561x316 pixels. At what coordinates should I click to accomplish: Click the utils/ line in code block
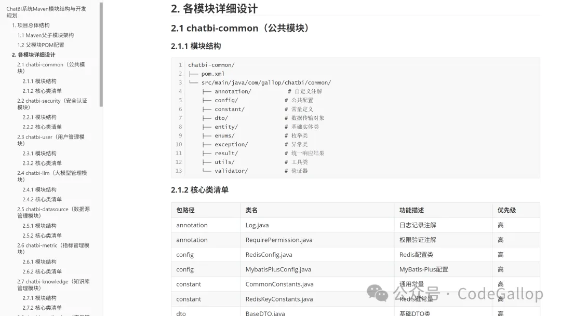tap(255, 162)
